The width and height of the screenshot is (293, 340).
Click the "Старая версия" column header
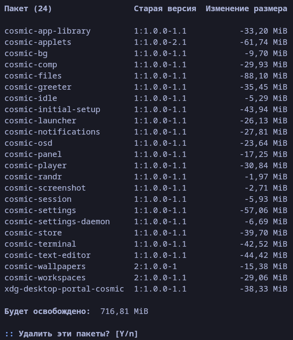tap(165, 8)
